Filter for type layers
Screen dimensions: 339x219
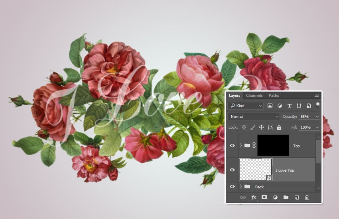click(289, 106)
